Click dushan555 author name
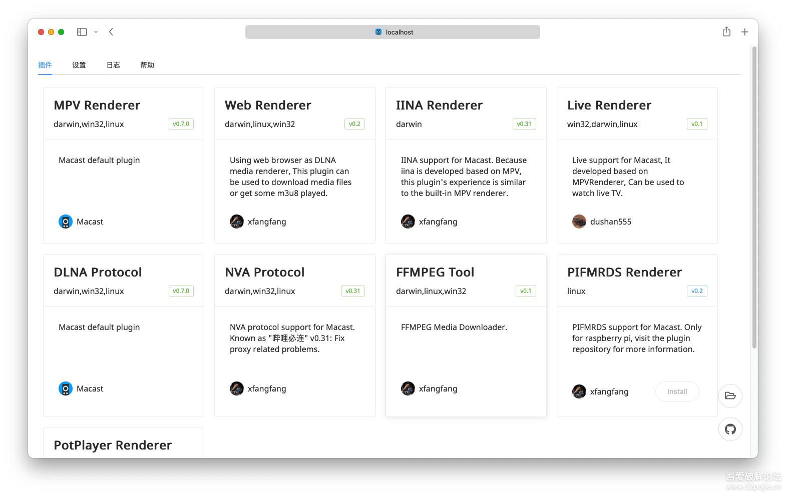 click(x=611, y=221)
